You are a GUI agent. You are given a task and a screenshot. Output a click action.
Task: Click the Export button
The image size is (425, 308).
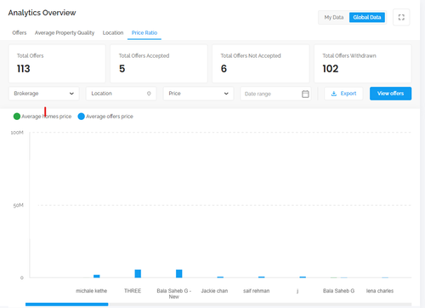tap(343, 94)
